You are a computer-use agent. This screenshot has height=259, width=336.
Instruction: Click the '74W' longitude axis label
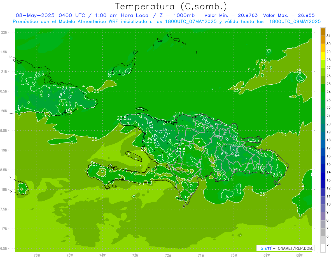coord(102,256)
